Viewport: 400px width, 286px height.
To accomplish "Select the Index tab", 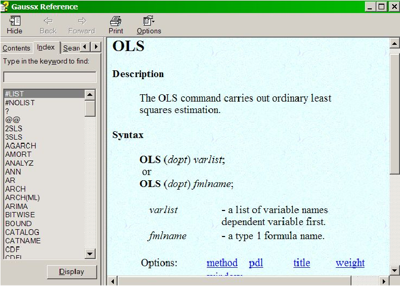I will pos(46,47).
